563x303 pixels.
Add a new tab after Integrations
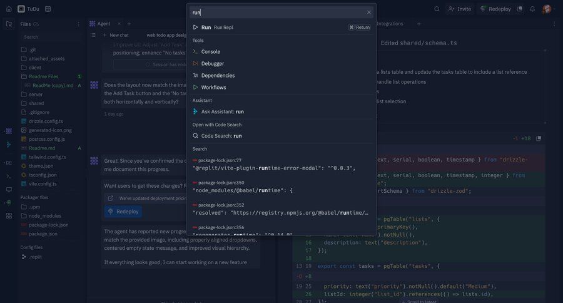418,24
